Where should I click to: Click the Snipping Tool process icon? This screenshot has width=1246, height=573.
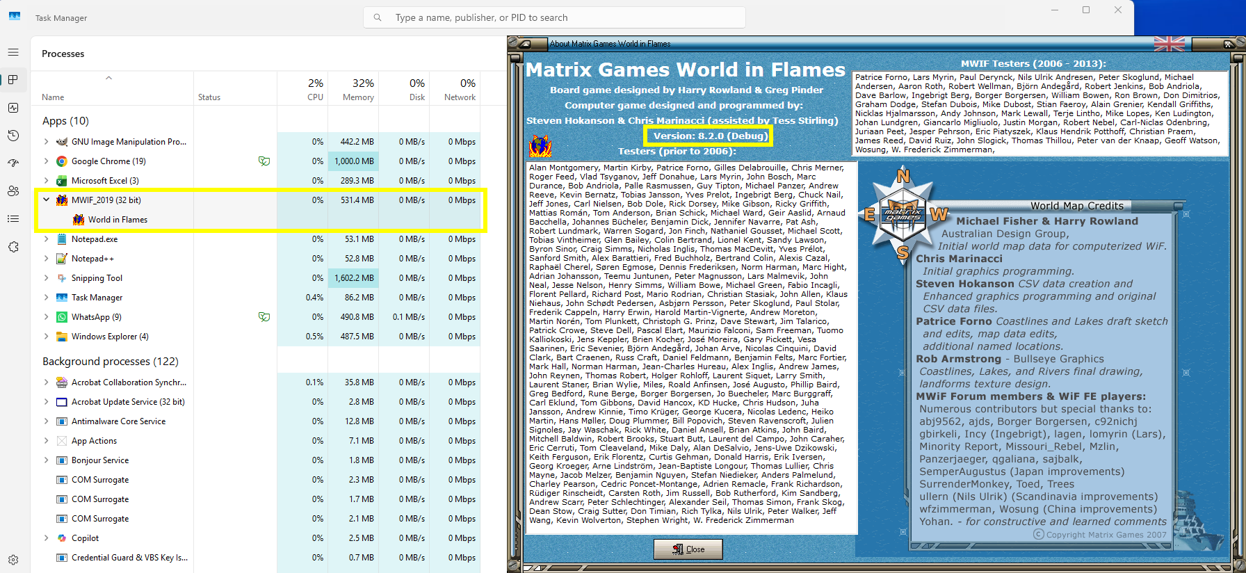61,278
